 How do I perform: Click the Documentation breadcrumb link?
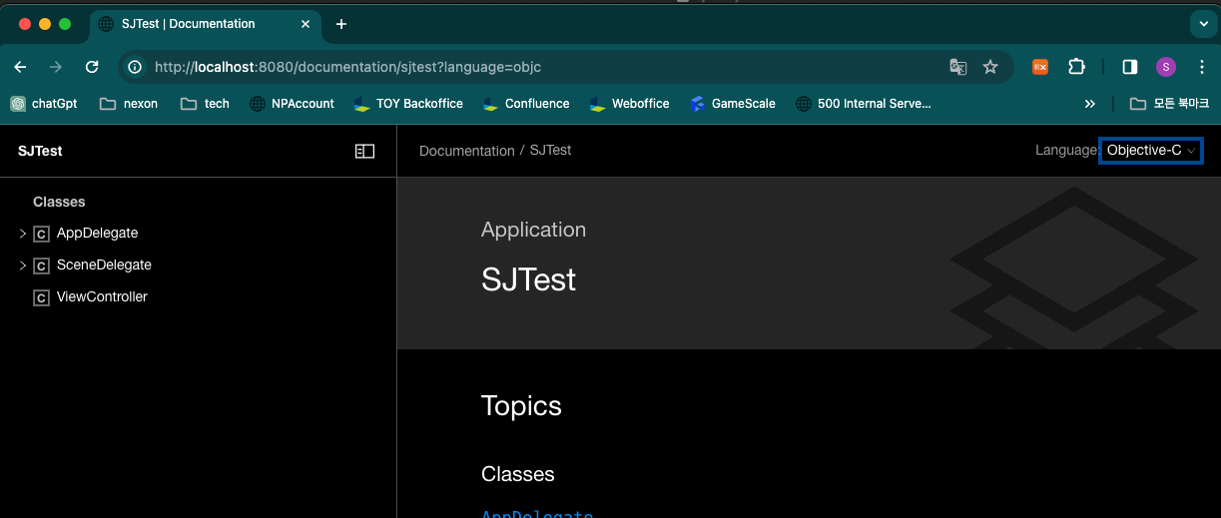click(x=466, y=151)
